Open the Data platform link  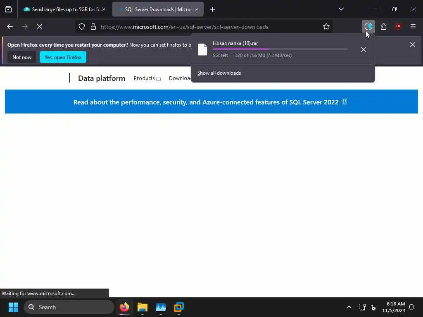102,78
